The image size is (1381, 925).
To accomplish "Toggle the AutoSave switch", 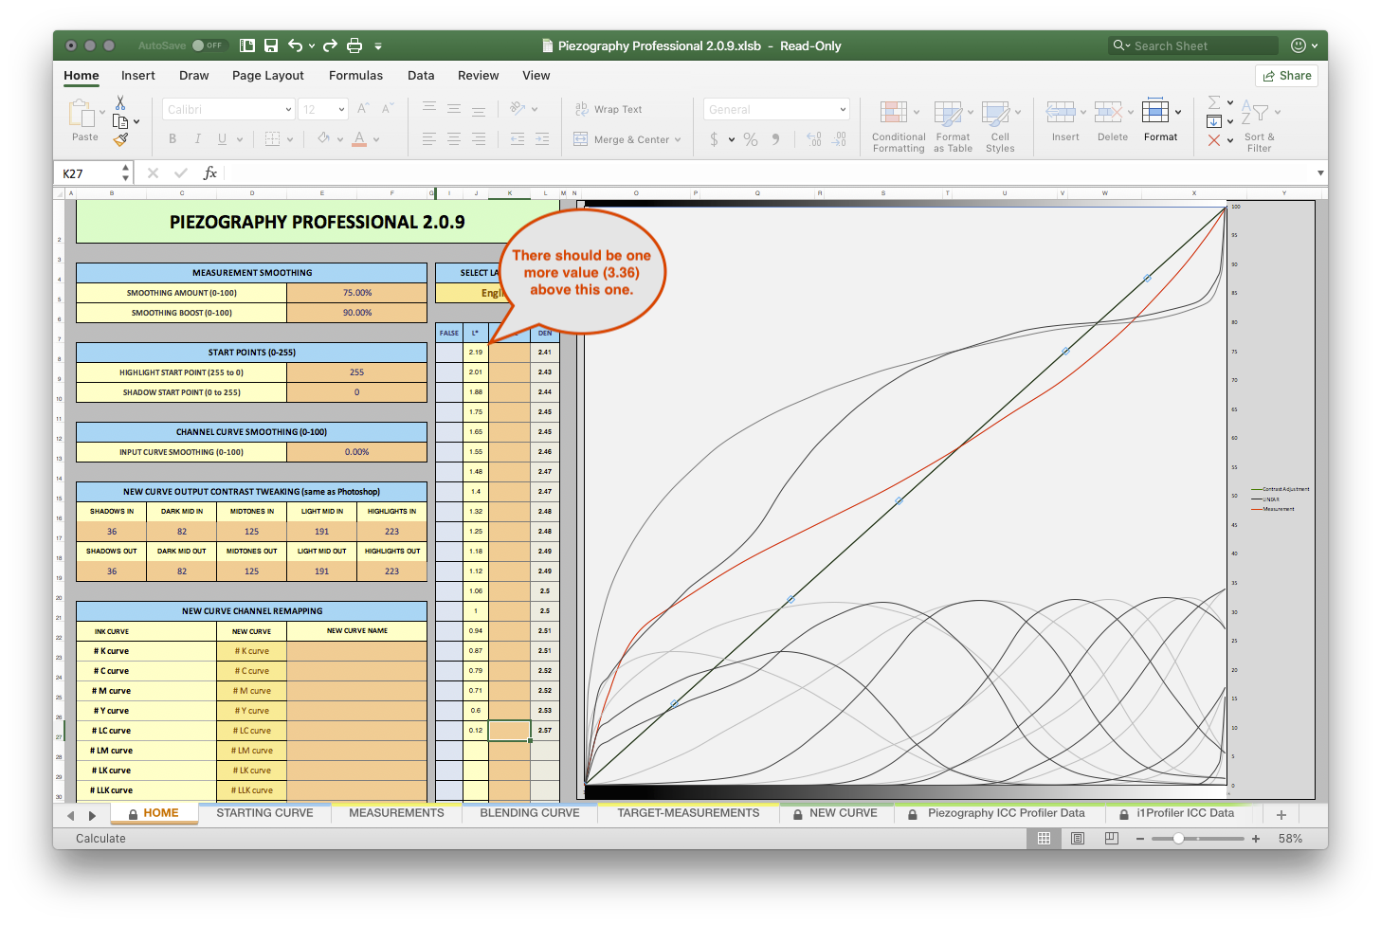I will point(208,45).
